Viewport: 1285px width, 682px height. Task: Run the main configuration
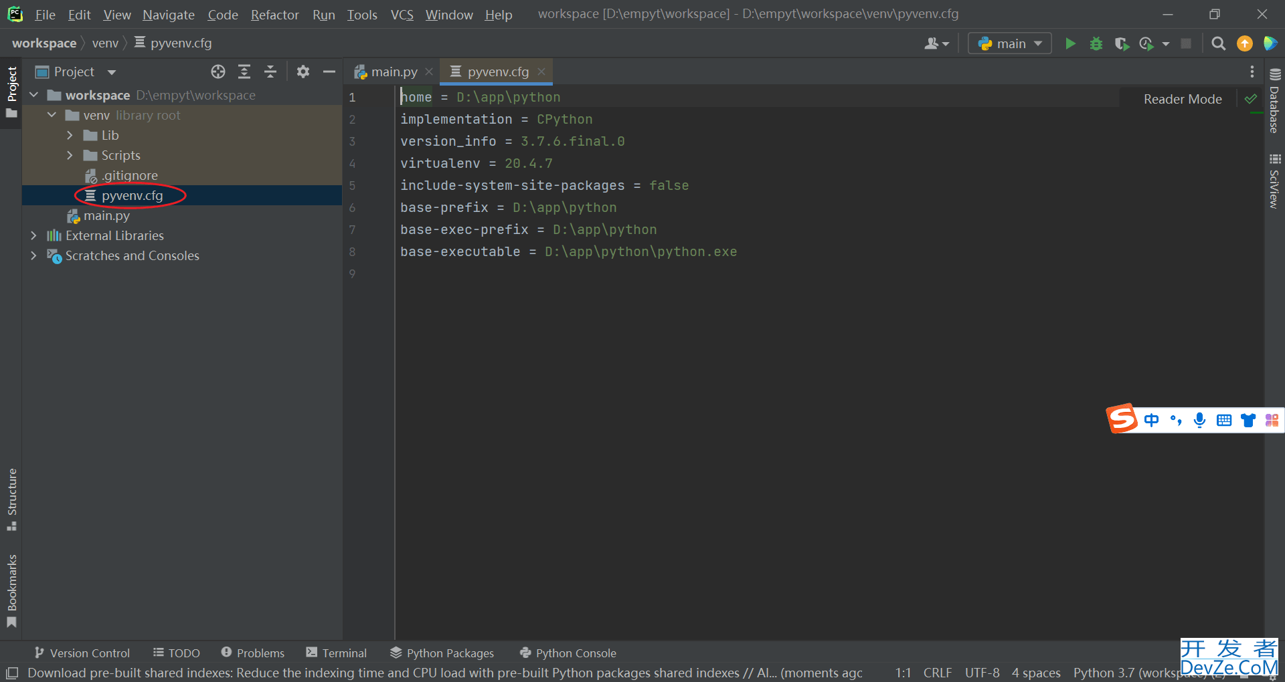pyautogui.click(x=1070, y=43)
